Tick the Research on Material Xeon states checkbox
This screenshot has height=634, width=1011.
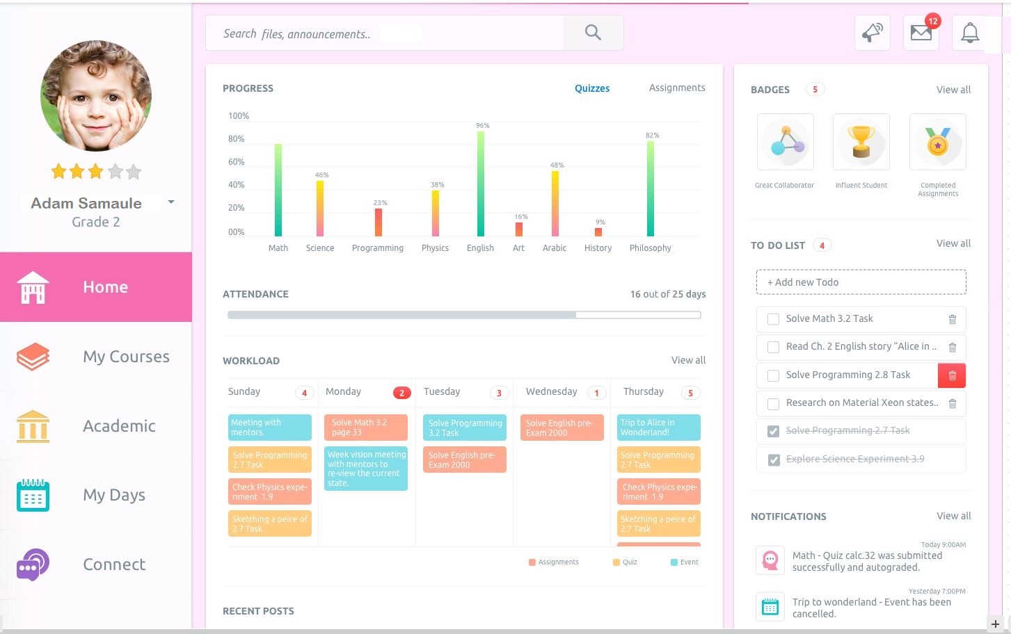(773, 403)
